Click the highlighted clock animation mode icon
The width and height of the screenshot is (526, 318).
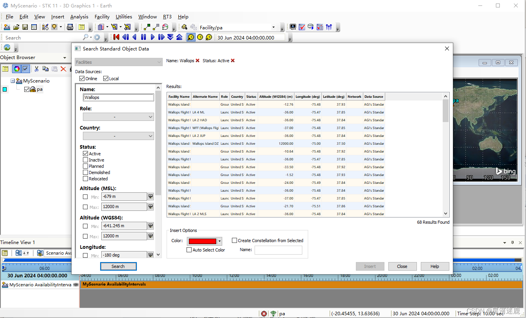pos(191,37)
